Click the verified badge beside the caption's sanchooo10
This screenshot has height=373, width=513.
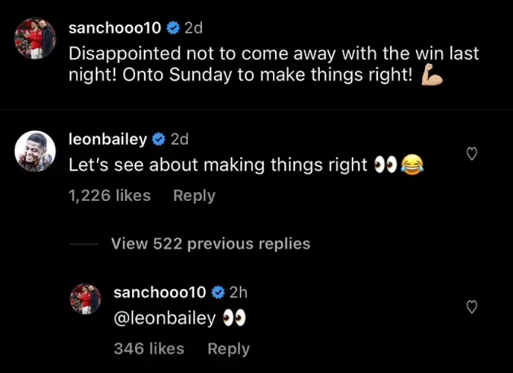173,28
